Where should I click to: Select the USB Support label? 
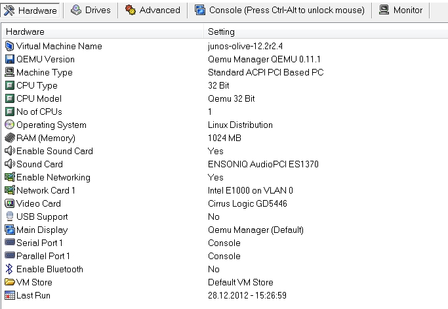[x=42, y=217]
